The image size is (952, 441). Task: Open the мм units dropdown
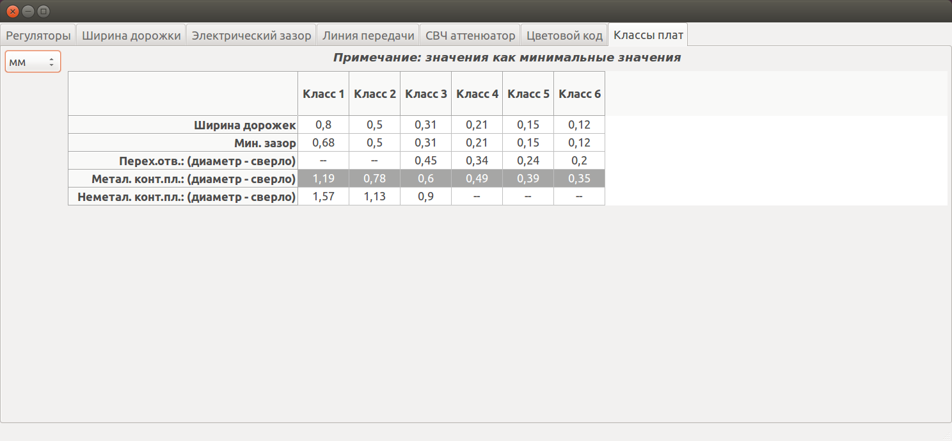tap(33, 62)
